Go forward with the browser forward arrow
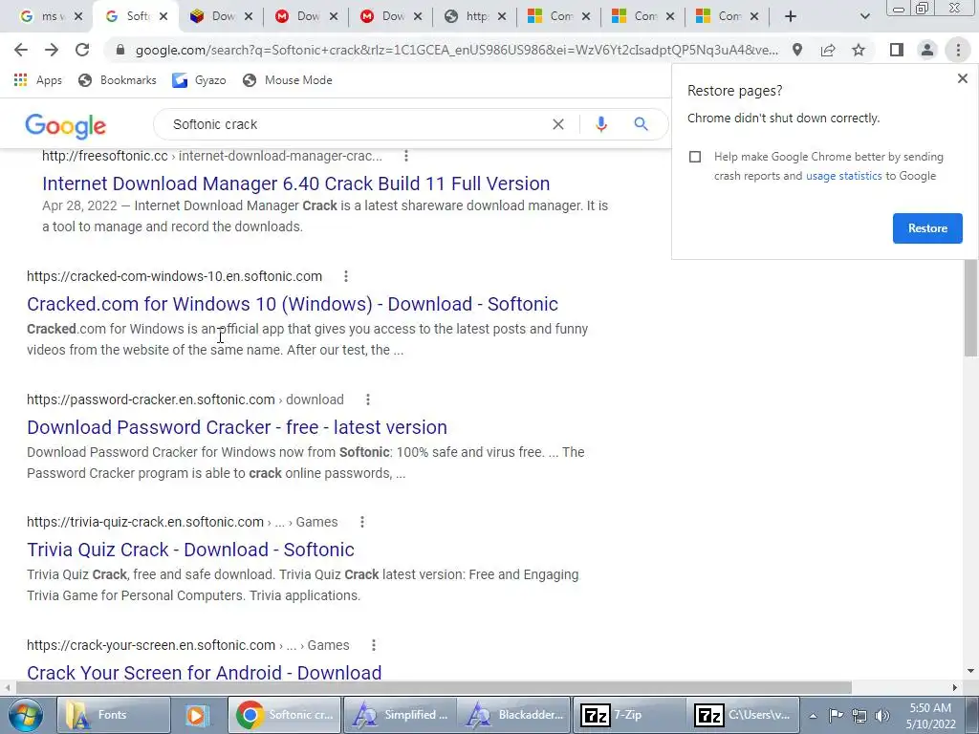 (x=52, y=50)
